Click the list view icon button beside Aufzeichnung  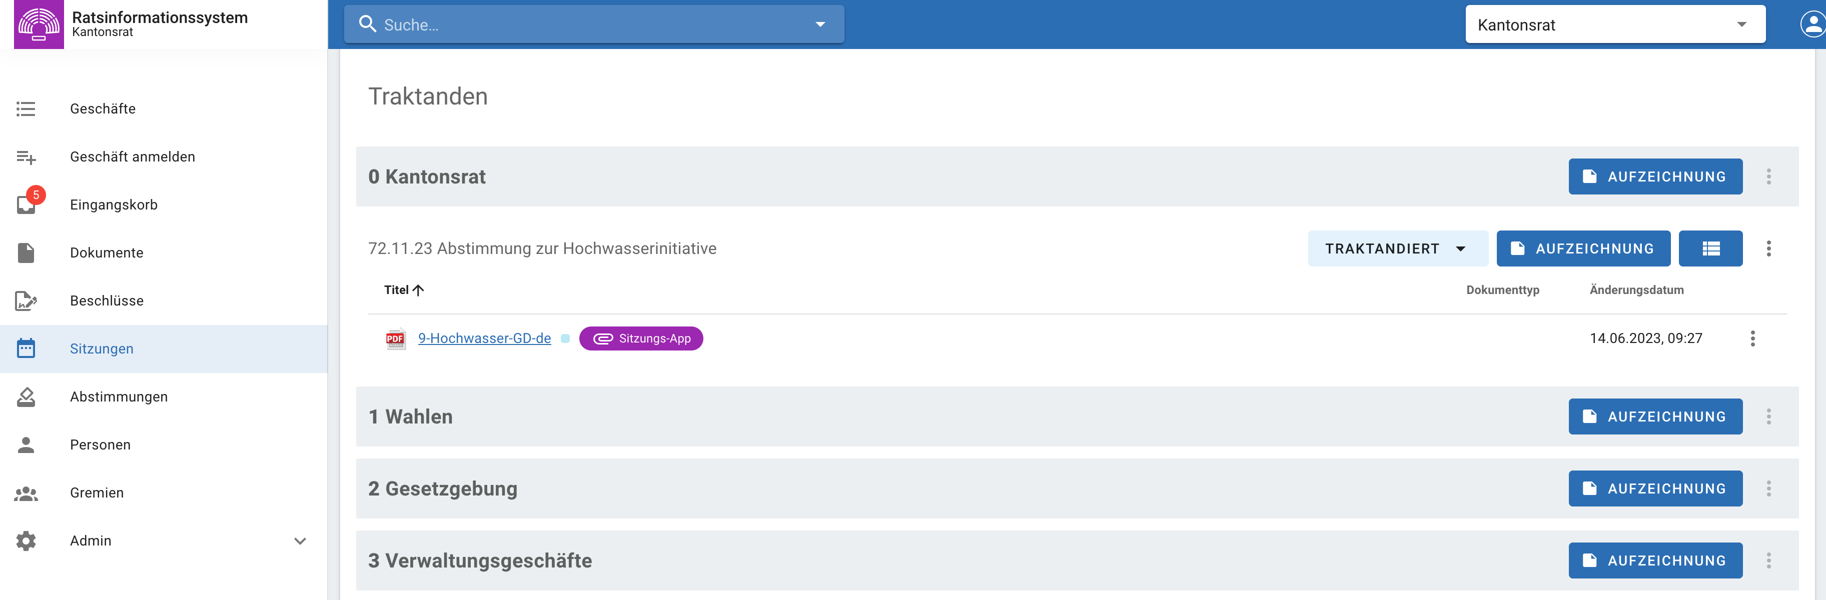(1710, 248)
